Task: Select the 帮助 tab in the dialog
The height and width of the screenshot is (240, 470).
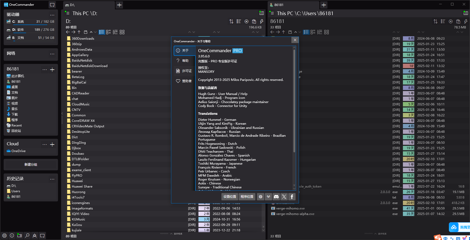Action: tap(185, 61)
